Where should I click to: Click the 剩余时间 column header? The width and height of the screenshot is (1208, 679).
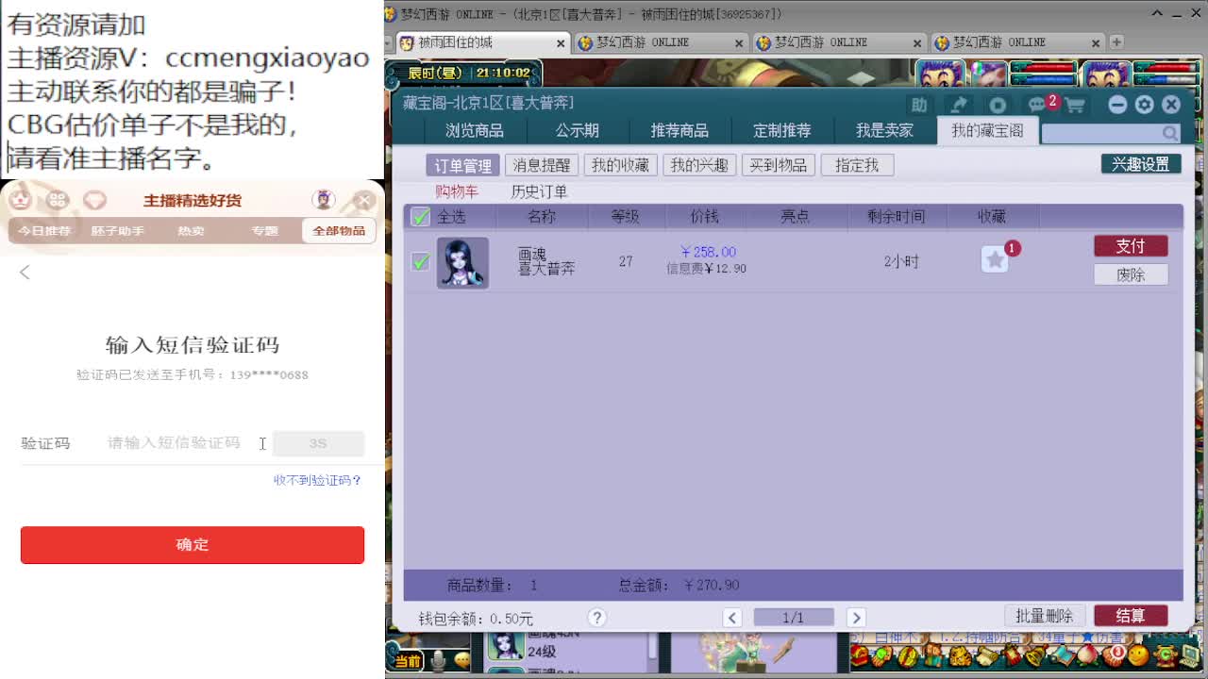pos(896,217)
